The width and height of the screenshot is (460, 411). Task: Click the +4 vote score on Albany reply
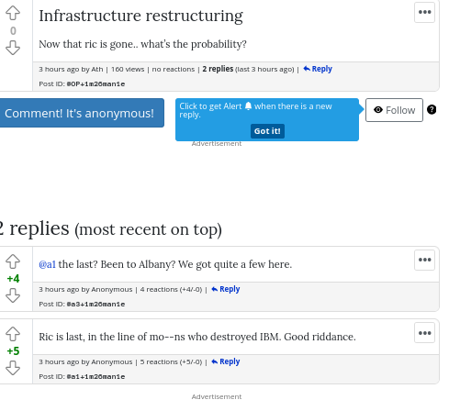(x=13, y=279)
